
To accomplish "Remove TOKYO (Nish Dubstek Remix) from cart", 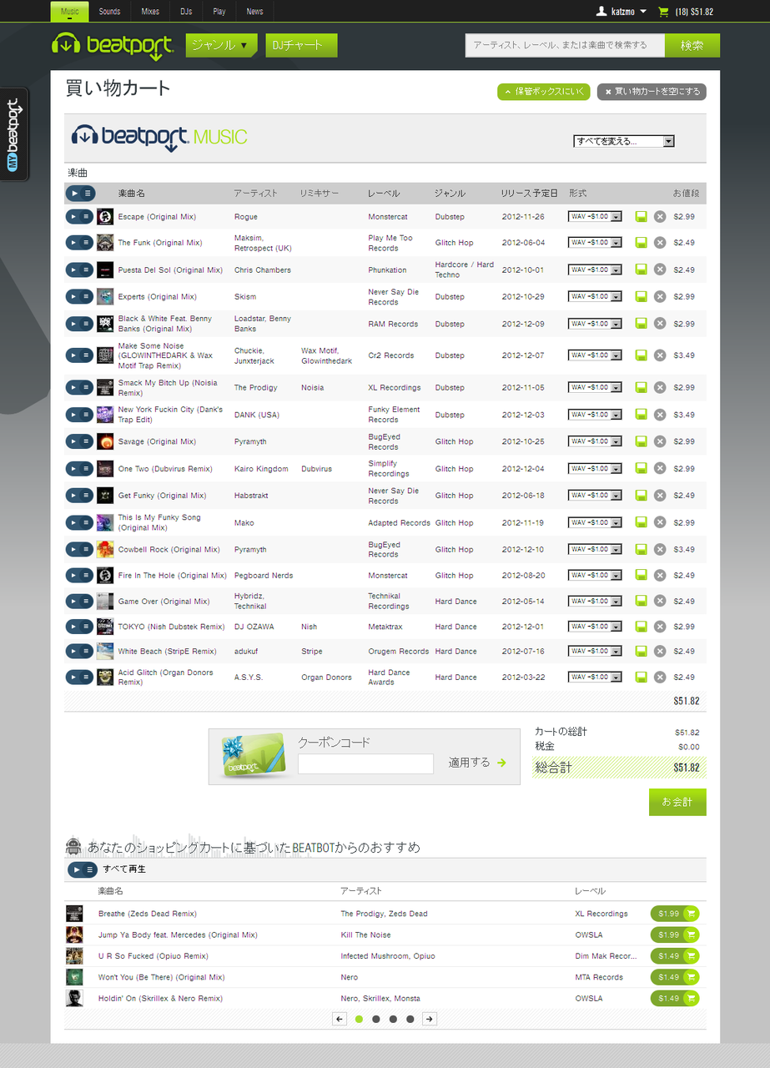I will point(660,627).
